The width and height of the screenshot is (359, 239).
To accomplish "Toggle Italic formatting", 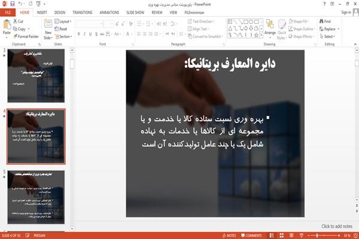I will tap(84, 34).
